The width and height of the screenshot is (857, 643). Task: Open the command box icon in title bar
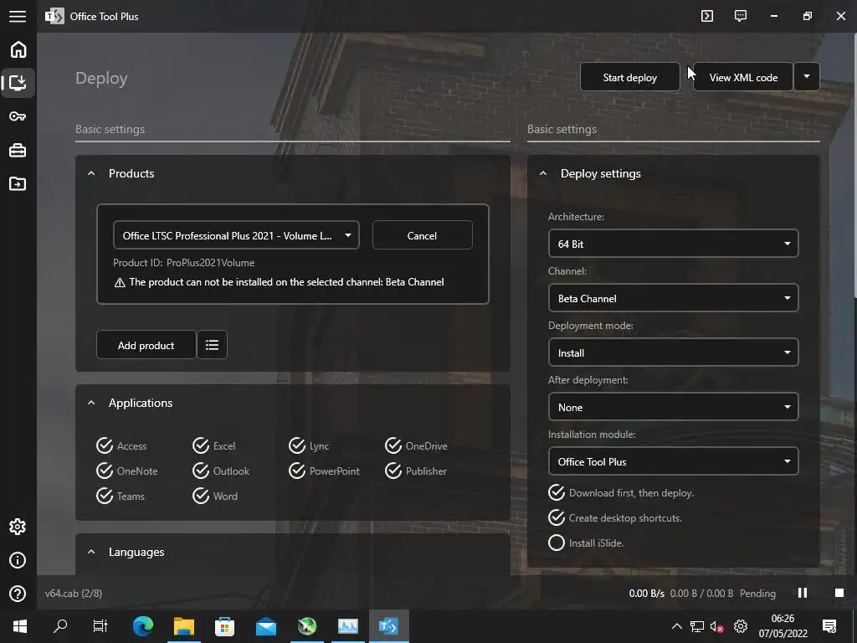tap(707, 16)
